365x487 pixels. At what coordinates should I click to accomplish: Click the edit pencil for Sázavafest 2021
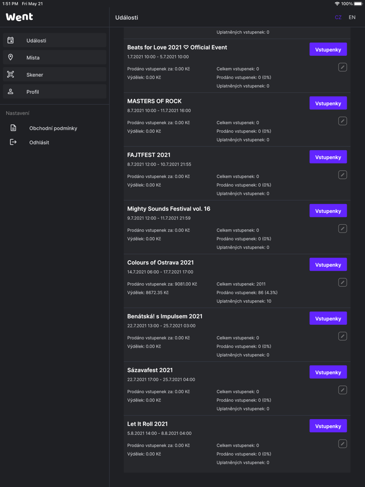pyautogui.click(x=343, y=390)
